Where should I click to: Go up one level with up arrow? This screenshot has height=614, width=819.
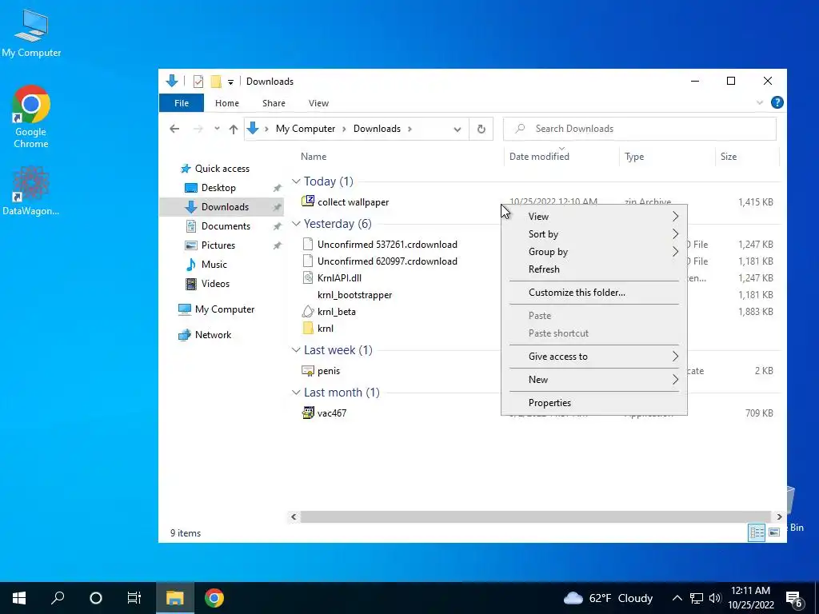click(x=234, y=129)
